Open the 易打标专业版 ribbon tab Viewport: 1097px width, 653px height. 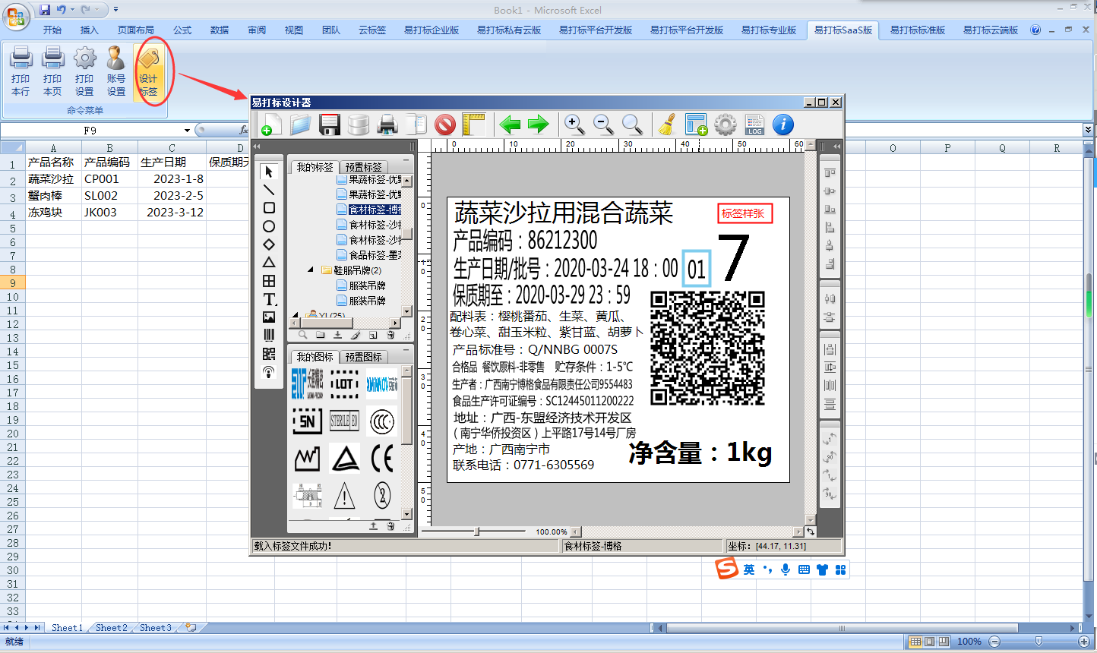pos(769,30)
